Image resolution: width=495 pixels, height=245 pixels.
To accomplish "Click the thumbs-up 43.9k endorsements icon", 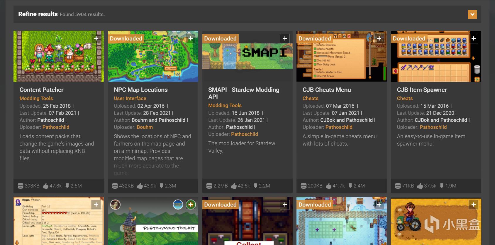I will 140,186.
